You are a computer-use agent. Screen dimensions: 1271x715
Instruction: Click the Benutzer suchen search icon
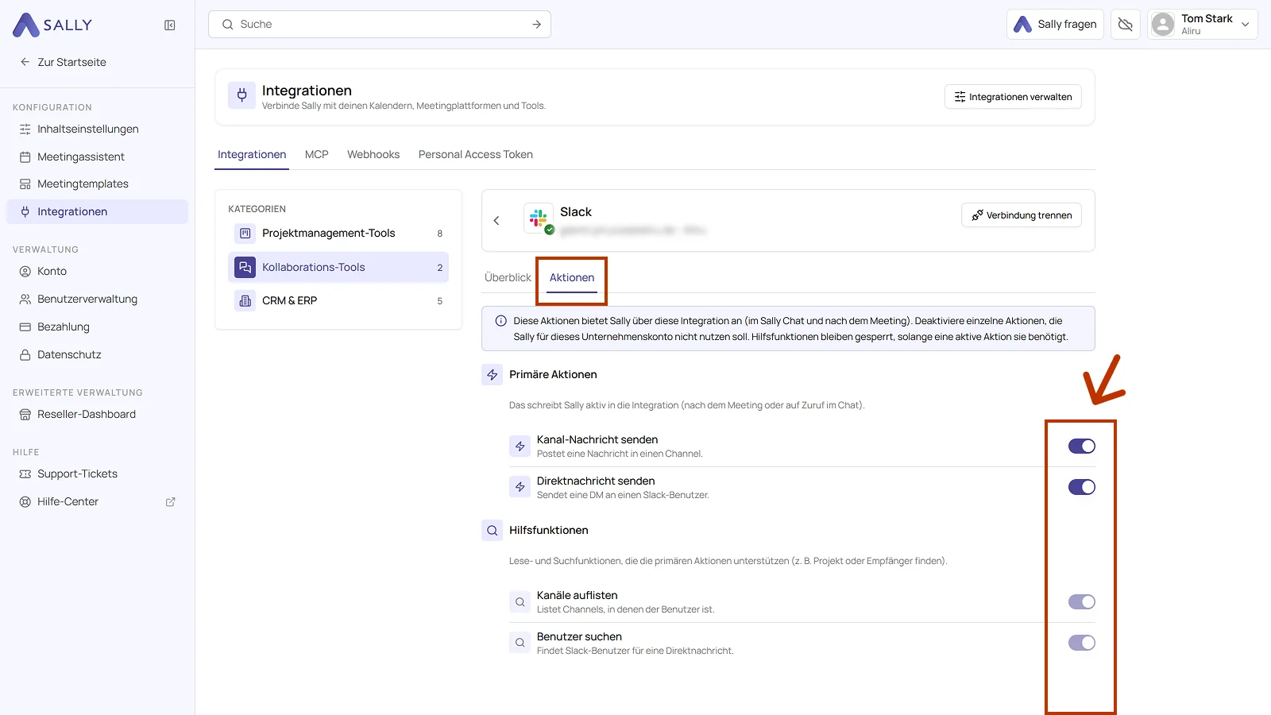(520, 643)
